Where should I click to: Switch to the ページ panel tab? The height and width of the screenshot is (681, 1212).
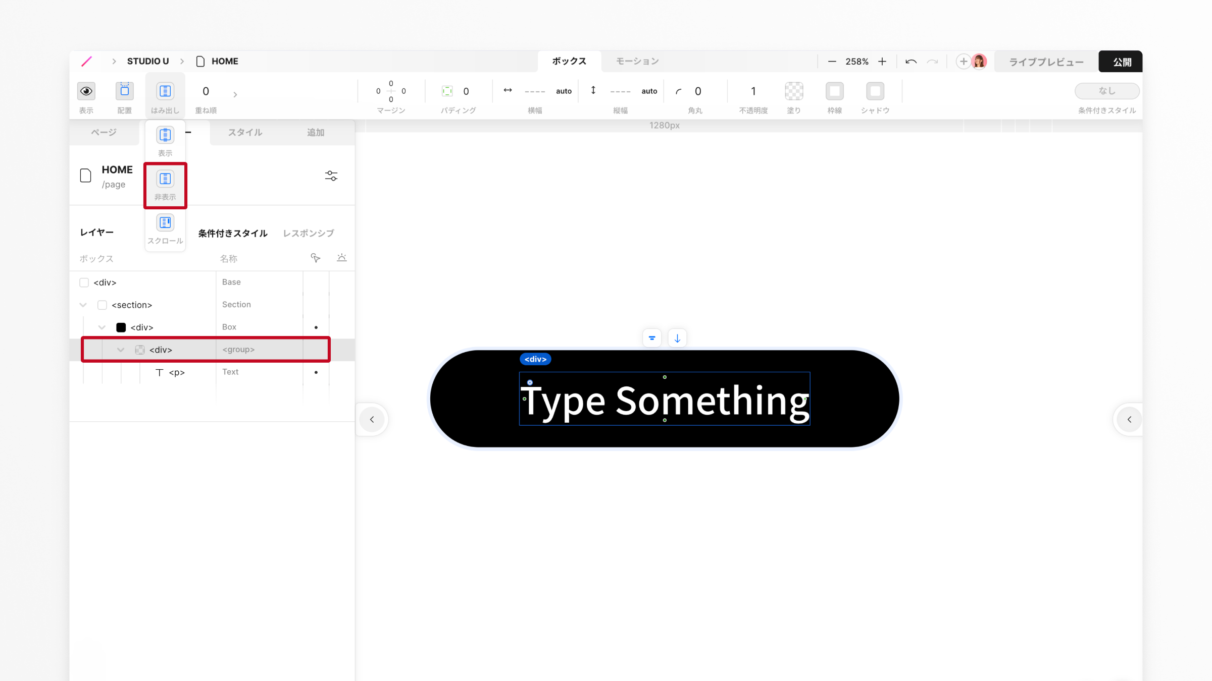(x=104, y=132)
